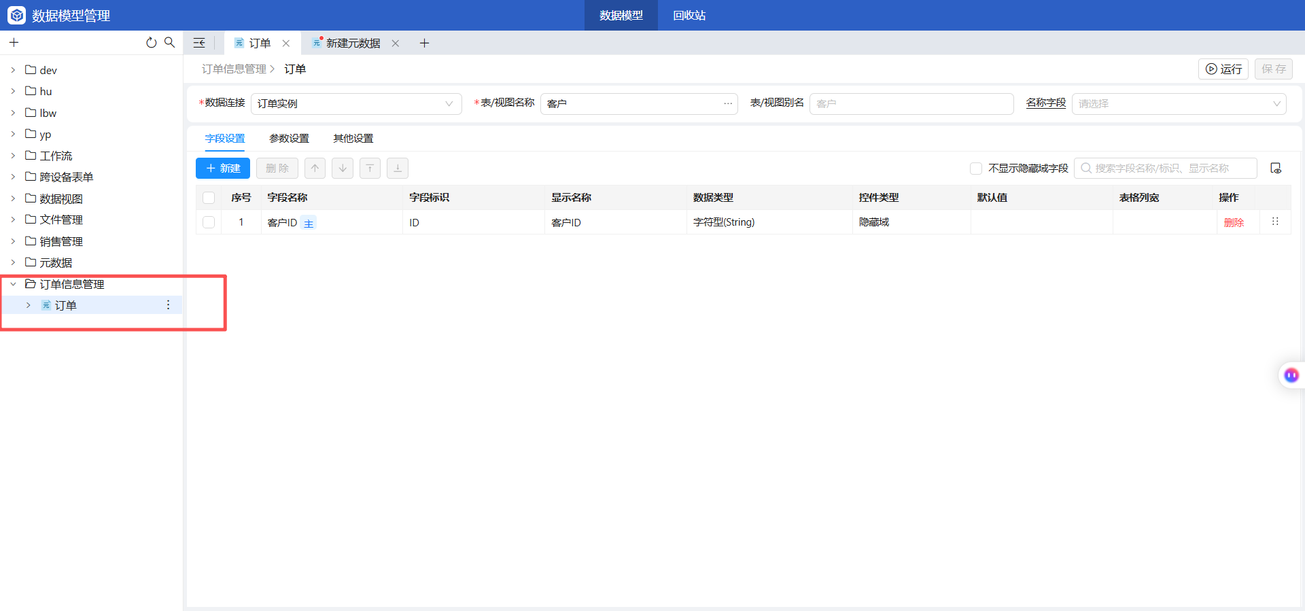Viewport: 1305px width, 611px height.
Task: Switch to 订单 document tab
Action: (x=260, y=43)
